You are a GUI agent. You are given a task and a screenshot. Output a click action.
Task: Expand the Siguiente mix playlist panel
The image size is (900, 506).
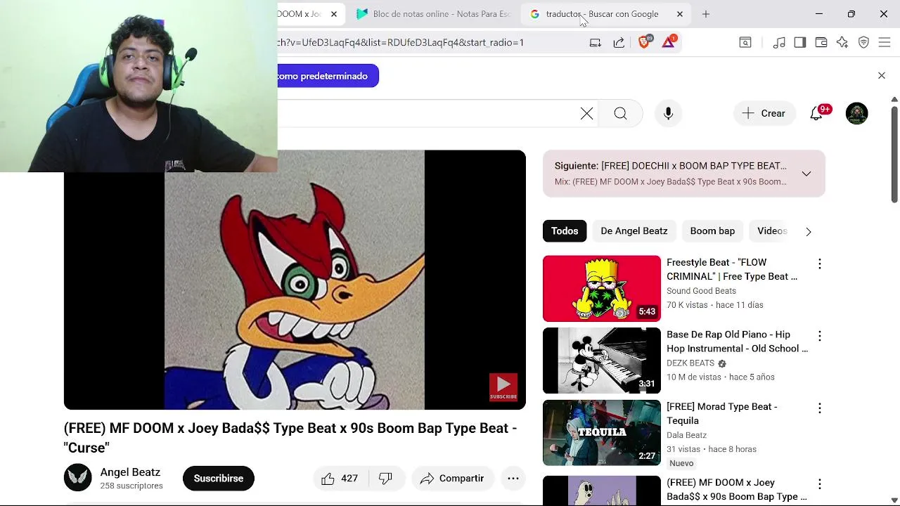[x=806, y=174]
